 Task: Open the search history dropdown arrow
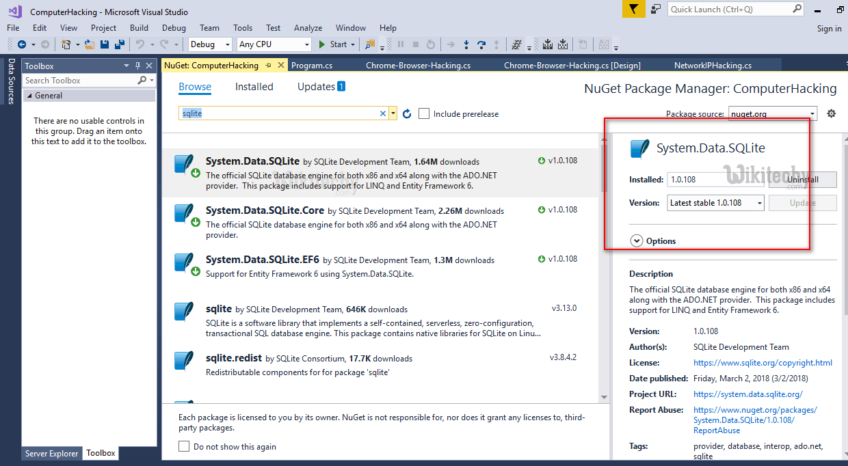(x=393, y=113)
